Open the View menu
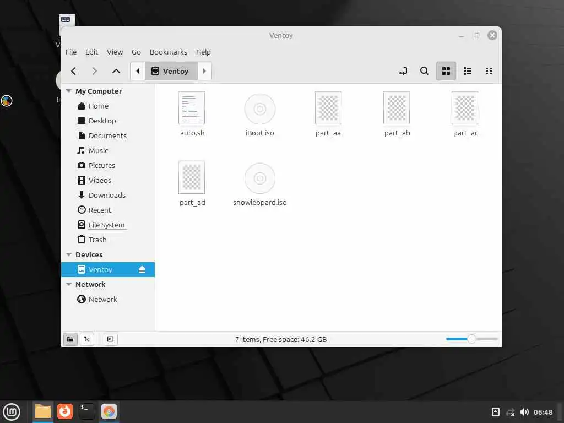Screen dimensions: 564x423 click(x=115, y=52)
